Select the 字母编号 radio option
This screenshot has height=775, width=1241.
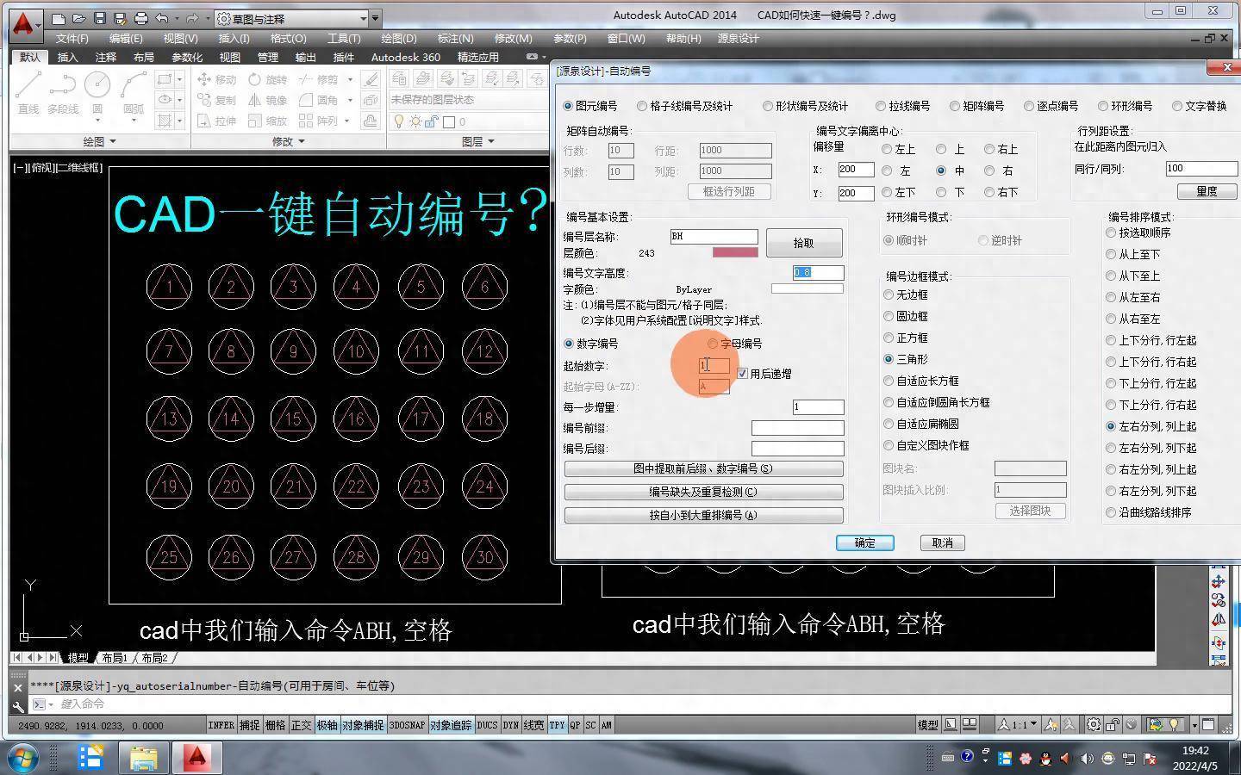[714, 344]
